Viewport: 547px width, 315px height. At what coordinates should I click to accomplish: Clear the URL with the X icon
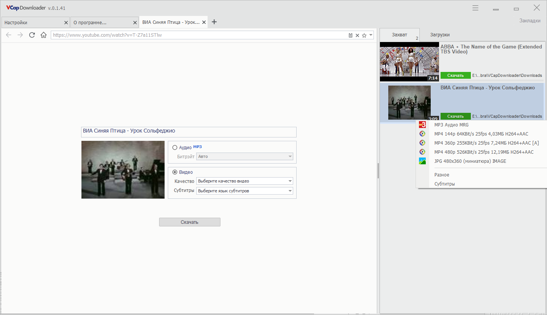(357, 35)
